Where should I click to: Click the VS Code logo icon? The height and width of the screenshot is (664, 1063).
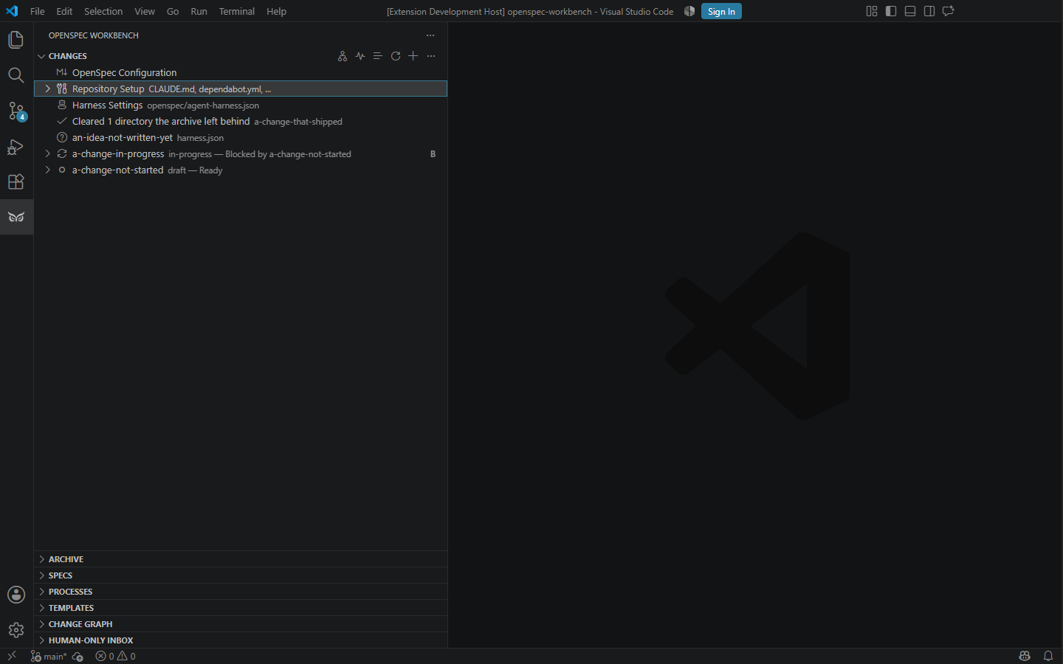tap(12, 11)
